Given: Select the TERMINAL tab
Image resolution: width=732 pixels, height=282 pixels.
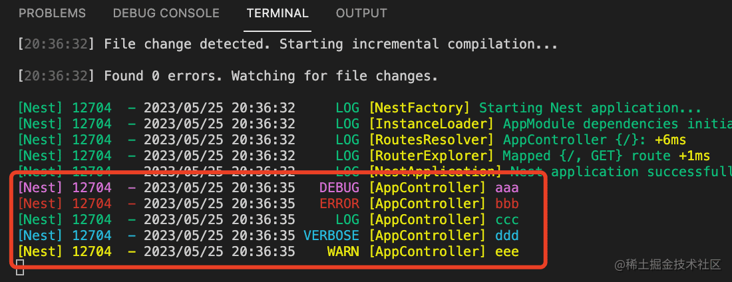Looking at the screenshot, I should [277, 13].
